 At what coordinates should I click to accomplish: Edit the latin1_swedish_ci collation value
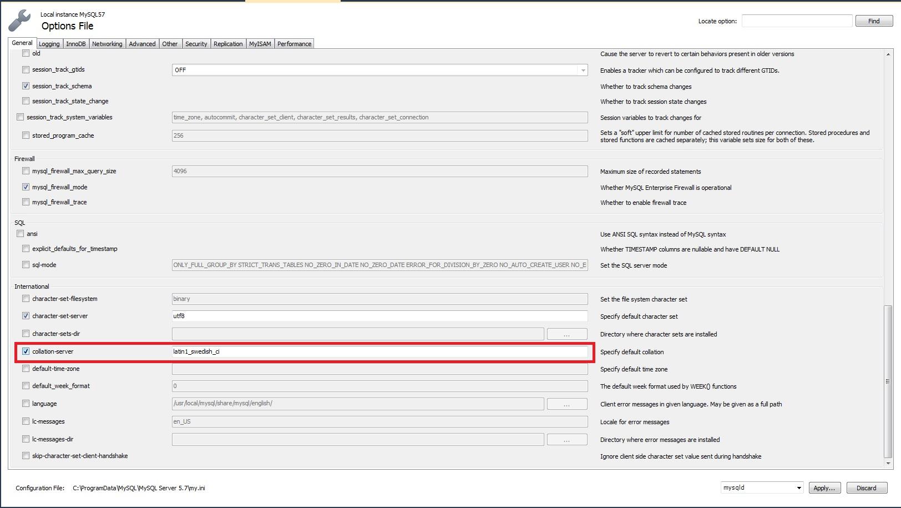[x=379, y=351]
